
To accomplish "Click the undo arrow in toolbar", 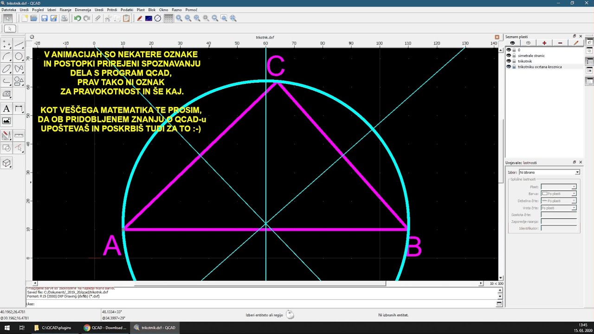I will pyautogui.click(x=77, y=18).
